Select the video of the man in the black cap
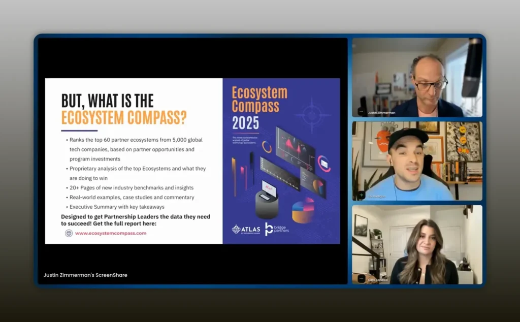 click(x=416, y=160)
